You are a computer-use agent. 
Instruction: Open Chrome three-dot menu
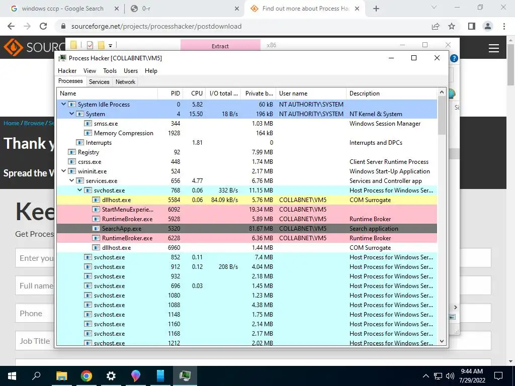504,26
